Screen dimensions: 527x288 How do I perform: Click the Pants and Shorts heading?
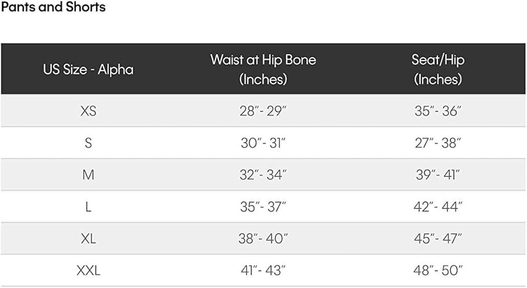point(53,7)
